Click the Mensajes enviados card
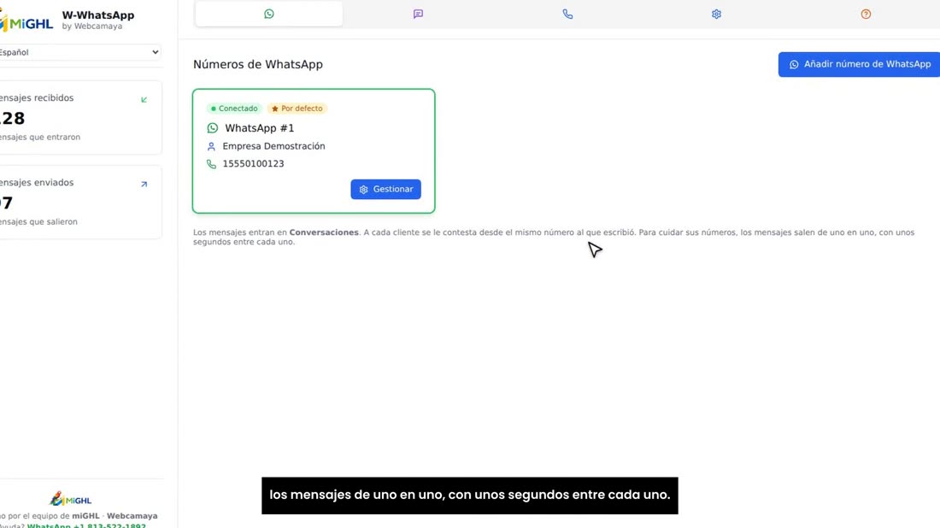The image size is (940, 528). coord(79,202)
